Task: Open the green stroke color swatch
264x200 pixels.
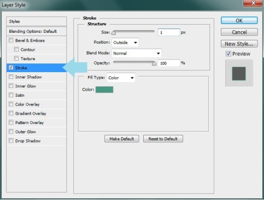Action: 104,90
